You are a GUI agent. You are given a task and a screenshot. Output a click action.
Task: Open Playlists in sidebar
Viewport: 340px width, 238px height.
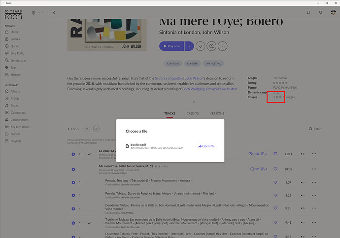click(13, 141)
